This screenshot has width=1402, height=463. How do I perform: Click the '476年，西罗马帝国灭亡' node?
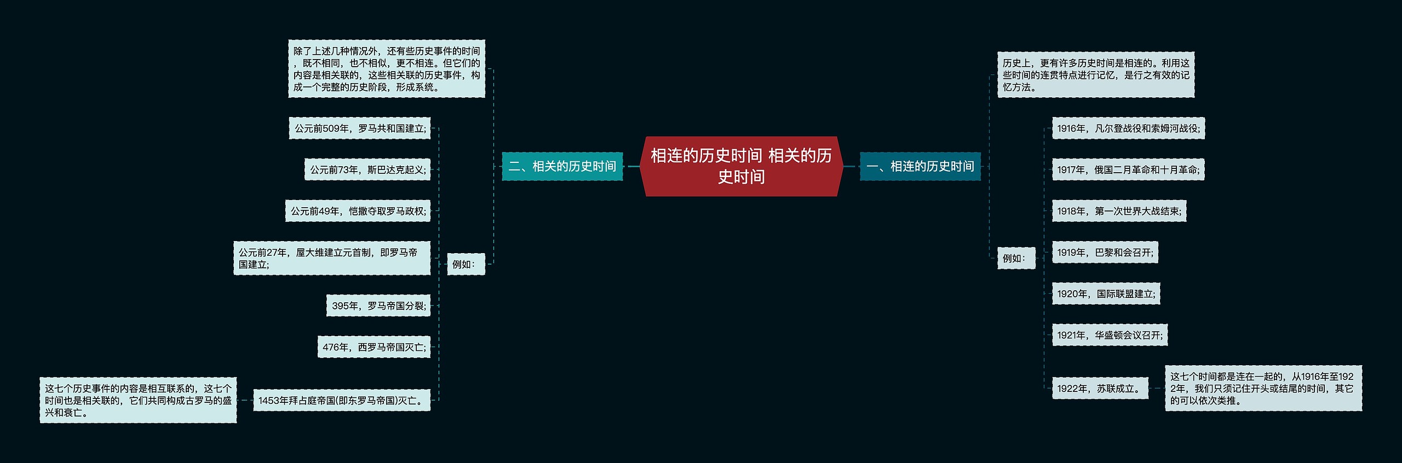click(x=374, y=347)
